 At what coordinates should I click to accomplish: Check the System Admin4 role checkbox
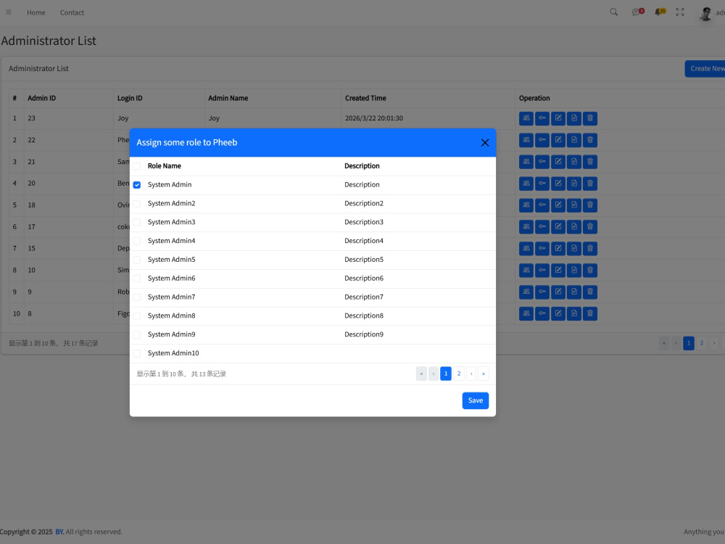[x=137, y=241]
